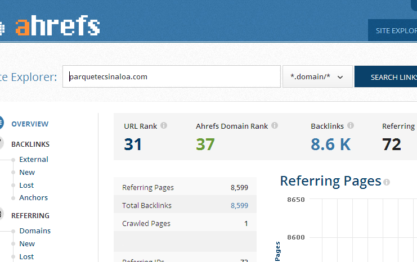The height and width of the screenshot is (262, 417).
Task: Open the Referring Pages chart info icon
Action: click(x=387, y=182)
